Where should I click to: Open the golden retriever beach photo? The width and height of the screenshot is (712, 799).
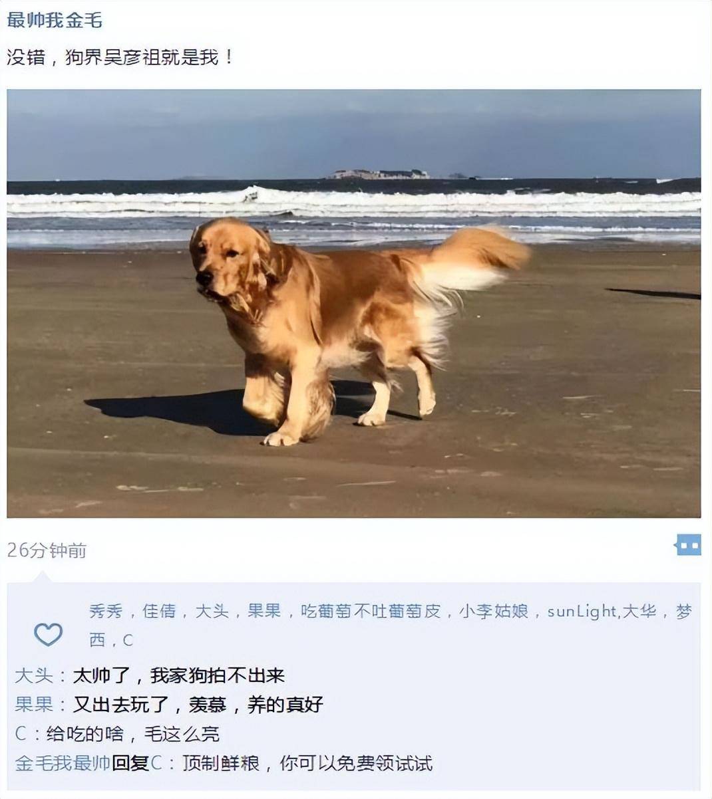(x=353, y=303)
